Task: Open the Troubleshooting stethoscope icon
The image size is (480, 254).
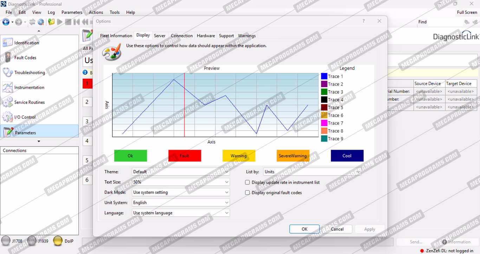Action: point(7,72)
